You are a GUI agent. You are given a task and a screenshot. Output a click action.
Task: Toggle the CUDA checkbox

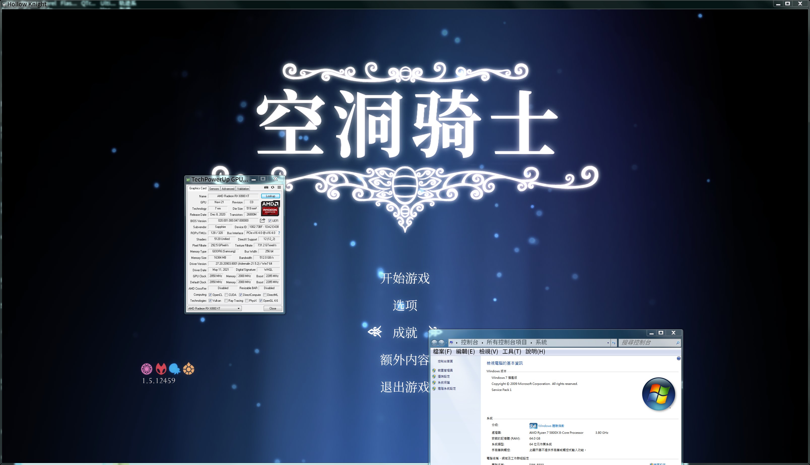tap(226, 295)
